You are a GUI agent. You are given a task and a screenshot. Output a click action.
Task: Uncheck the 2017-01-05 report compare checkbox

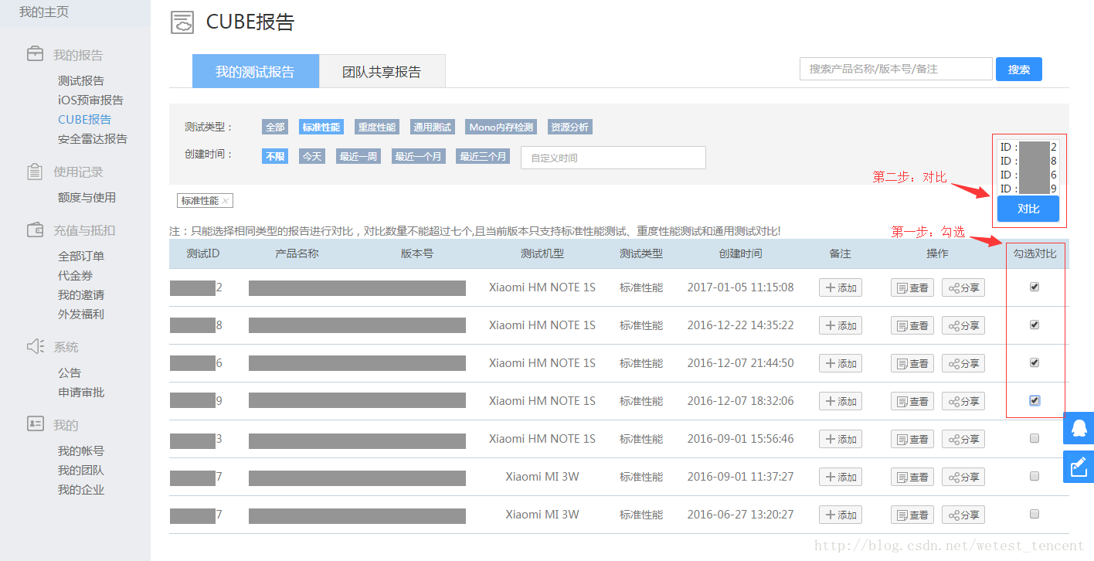point(1035,287)
